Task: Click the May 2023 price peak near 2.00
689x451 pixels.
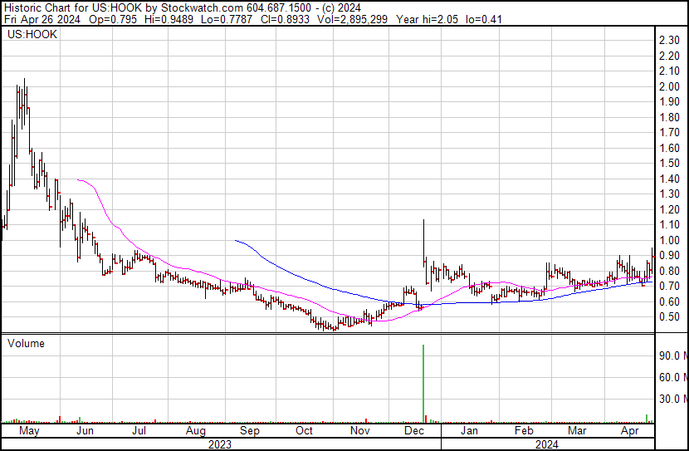Action: point(24,87)
